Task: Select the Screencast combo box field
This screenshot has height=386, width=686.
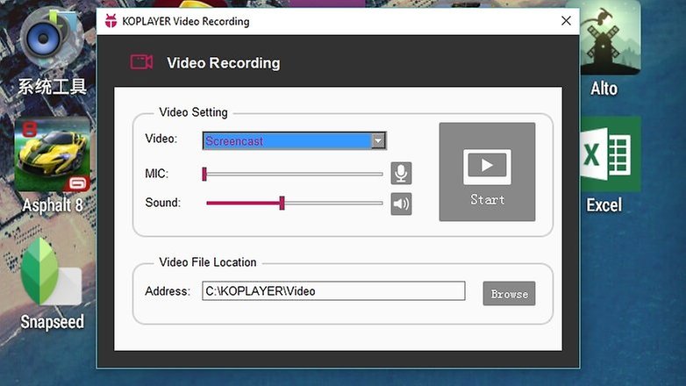Action: (294, 141)
